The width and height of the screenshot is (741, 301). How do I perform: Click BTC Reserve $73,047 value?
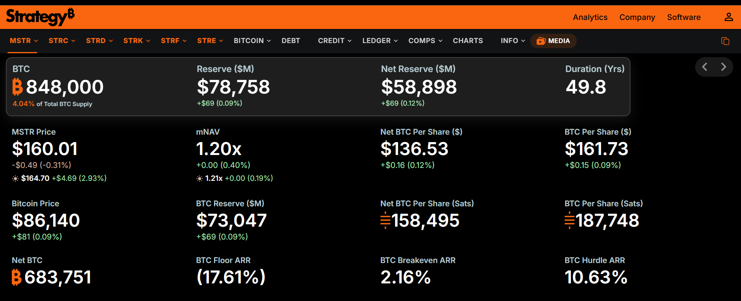231,220
